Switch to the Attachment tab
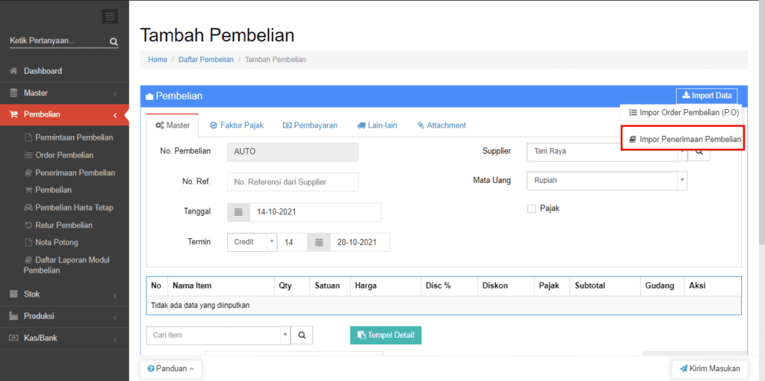The image size is (765, 381). click(442, 126)
